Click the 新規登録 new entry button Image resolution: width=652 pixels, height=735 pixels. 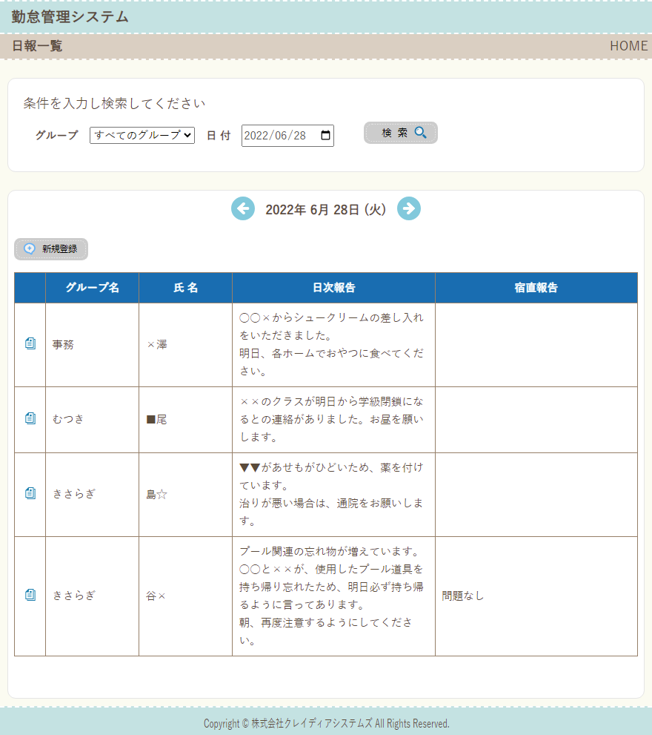51,249
